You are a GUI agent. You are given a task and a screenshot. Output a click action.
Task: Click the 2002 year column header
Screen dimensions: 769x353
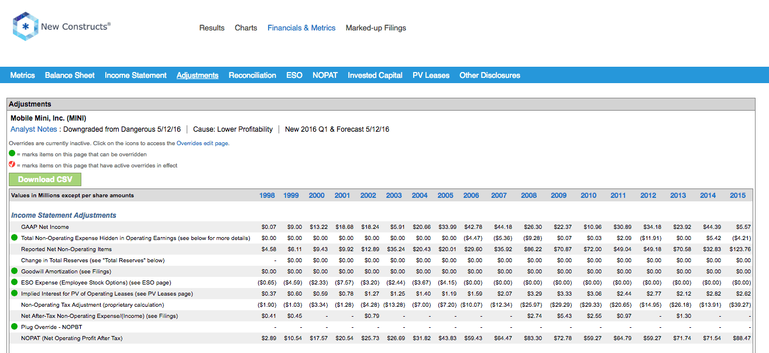click(368, 196)
